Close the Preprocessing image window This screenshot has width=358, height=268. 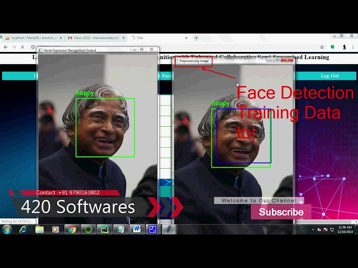pos(287,60)
